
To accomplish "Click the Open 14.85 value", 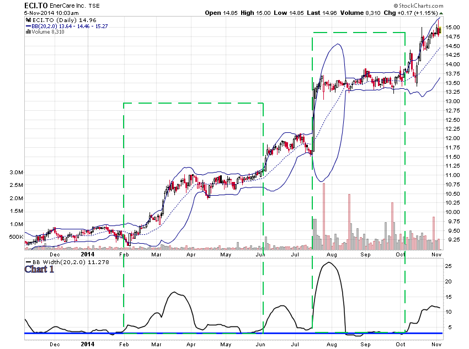I will click(221, 13).
